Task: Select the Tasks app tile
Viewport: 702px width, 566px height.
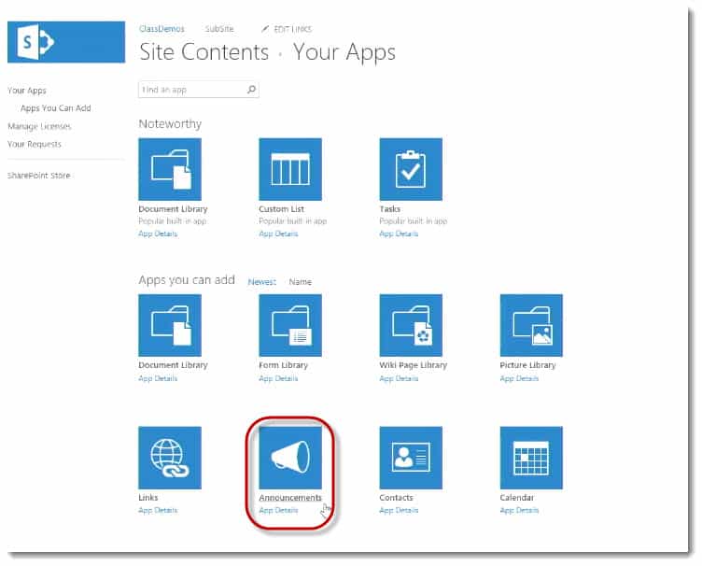Action: 411,169
